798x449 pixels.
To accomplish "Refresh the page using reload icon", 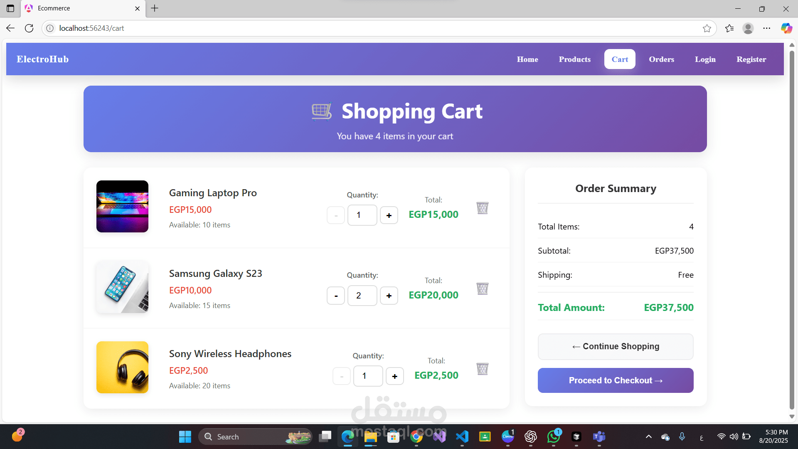I will click(x=29, y=28).
